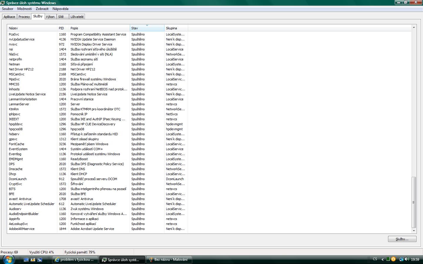Expand hidden tray icons with the arrow
Viewport: 423px width, 264px height.
[x=382, y=259]
